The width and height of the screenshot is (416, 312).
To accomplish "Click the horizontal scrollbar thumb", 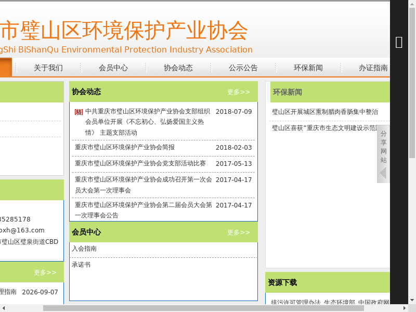I will point(203,308).
